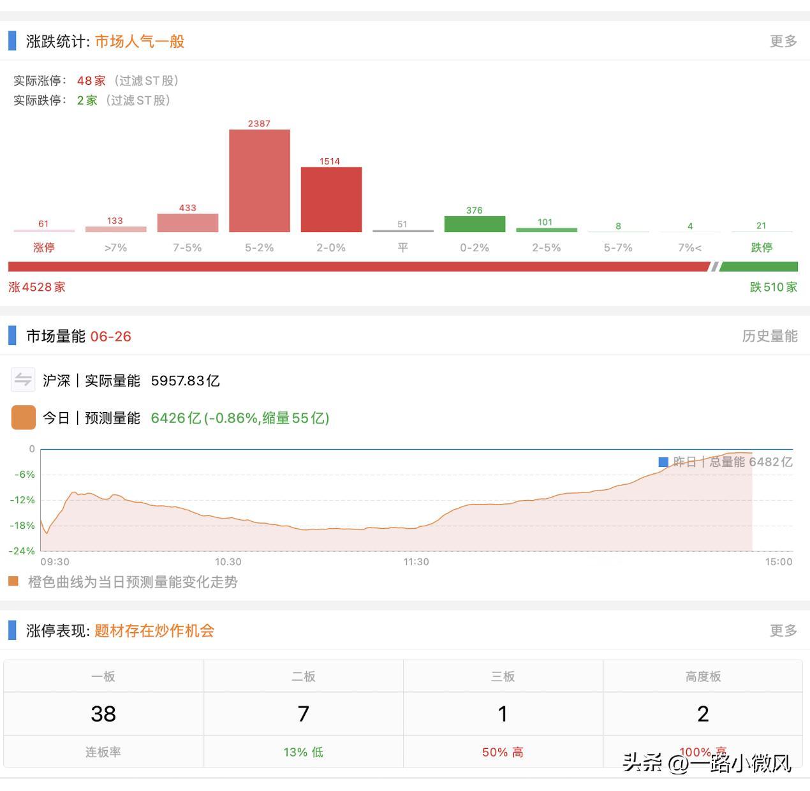Click the orange square icon before 今日预测量能
Screen dimensions: 810x791
[22, 417]
